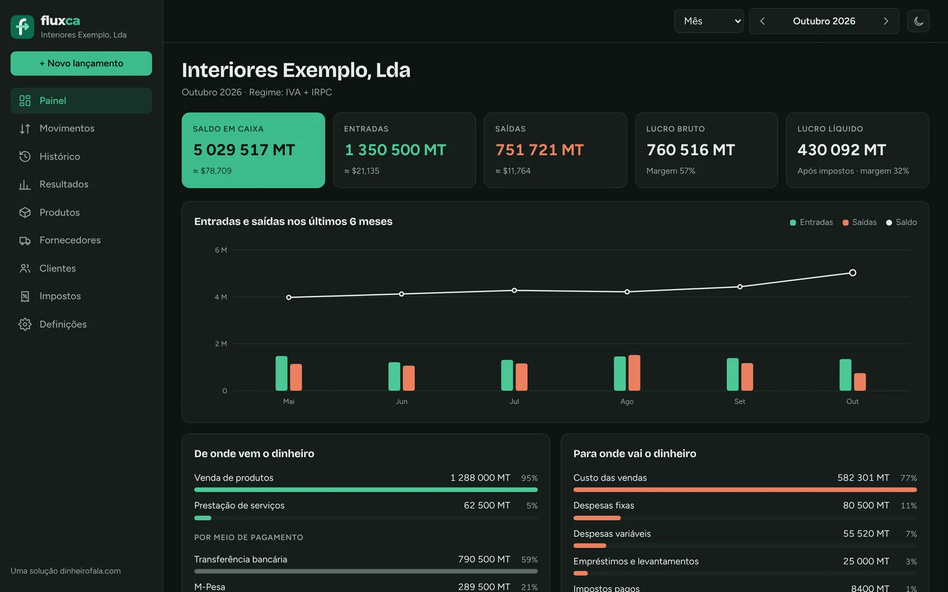948x592 pixels.
Task: Go to previous month with left chevron
Action: click(763, 21)
